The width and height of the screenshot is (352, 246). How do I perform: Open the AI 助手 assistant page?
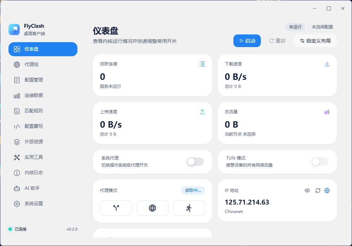[43, 188]
